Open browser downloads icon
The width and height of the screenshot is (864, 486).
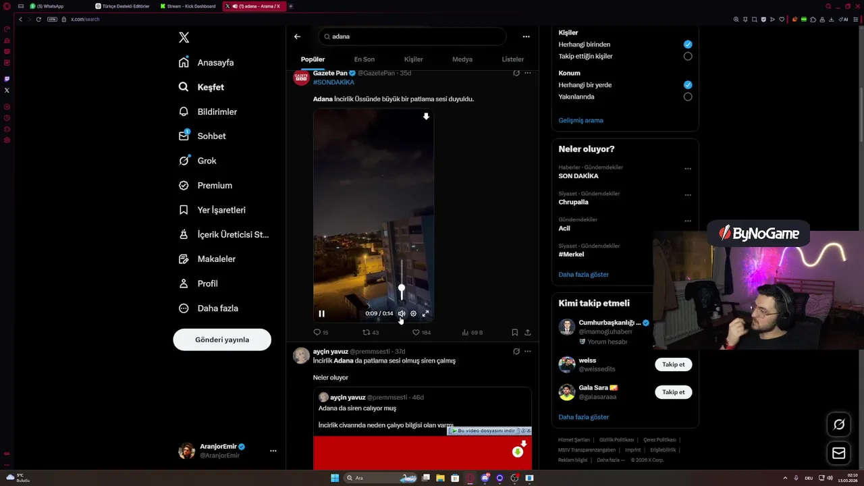pyautogui.click(x=831, y=19)
